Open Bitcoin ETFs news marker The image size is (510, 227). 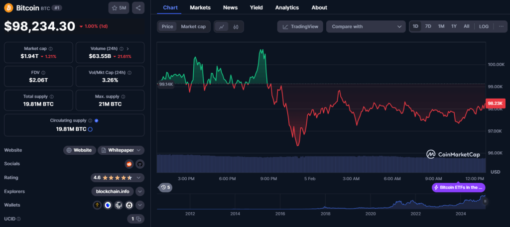tap(458, 188)
